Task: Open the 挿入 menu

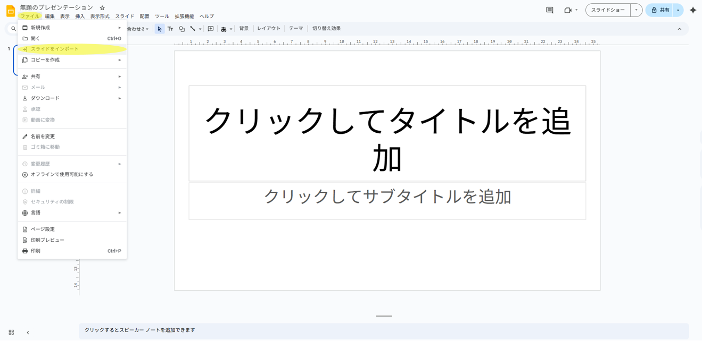Action: [80, 16]
